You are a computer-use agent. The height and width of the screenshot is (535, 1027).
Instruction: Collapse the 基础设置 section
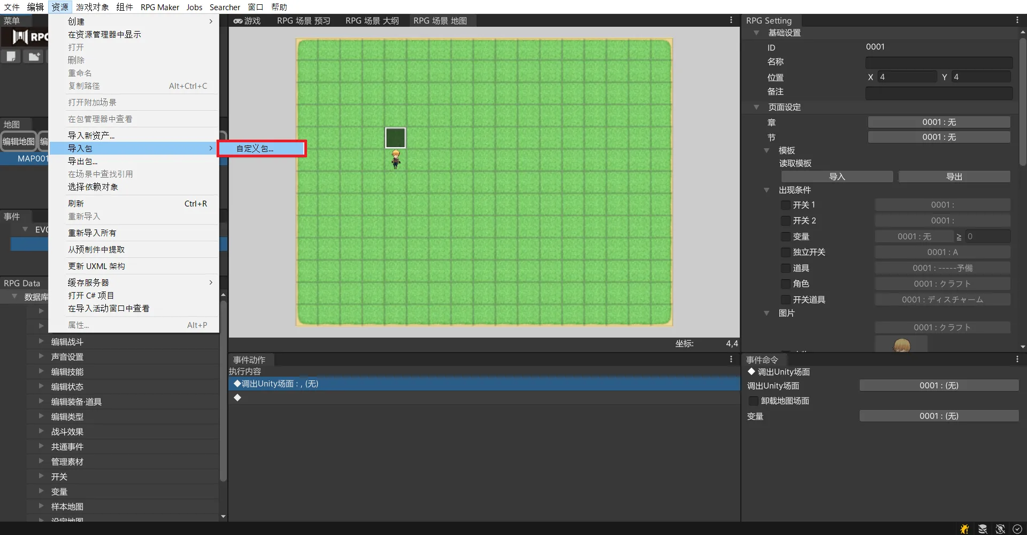point(756,33)
